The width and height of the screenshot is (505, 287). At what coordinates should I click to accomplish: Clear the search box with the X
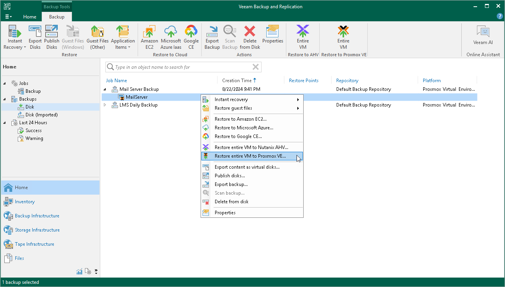pyautogui.click(x=256, y=67)
